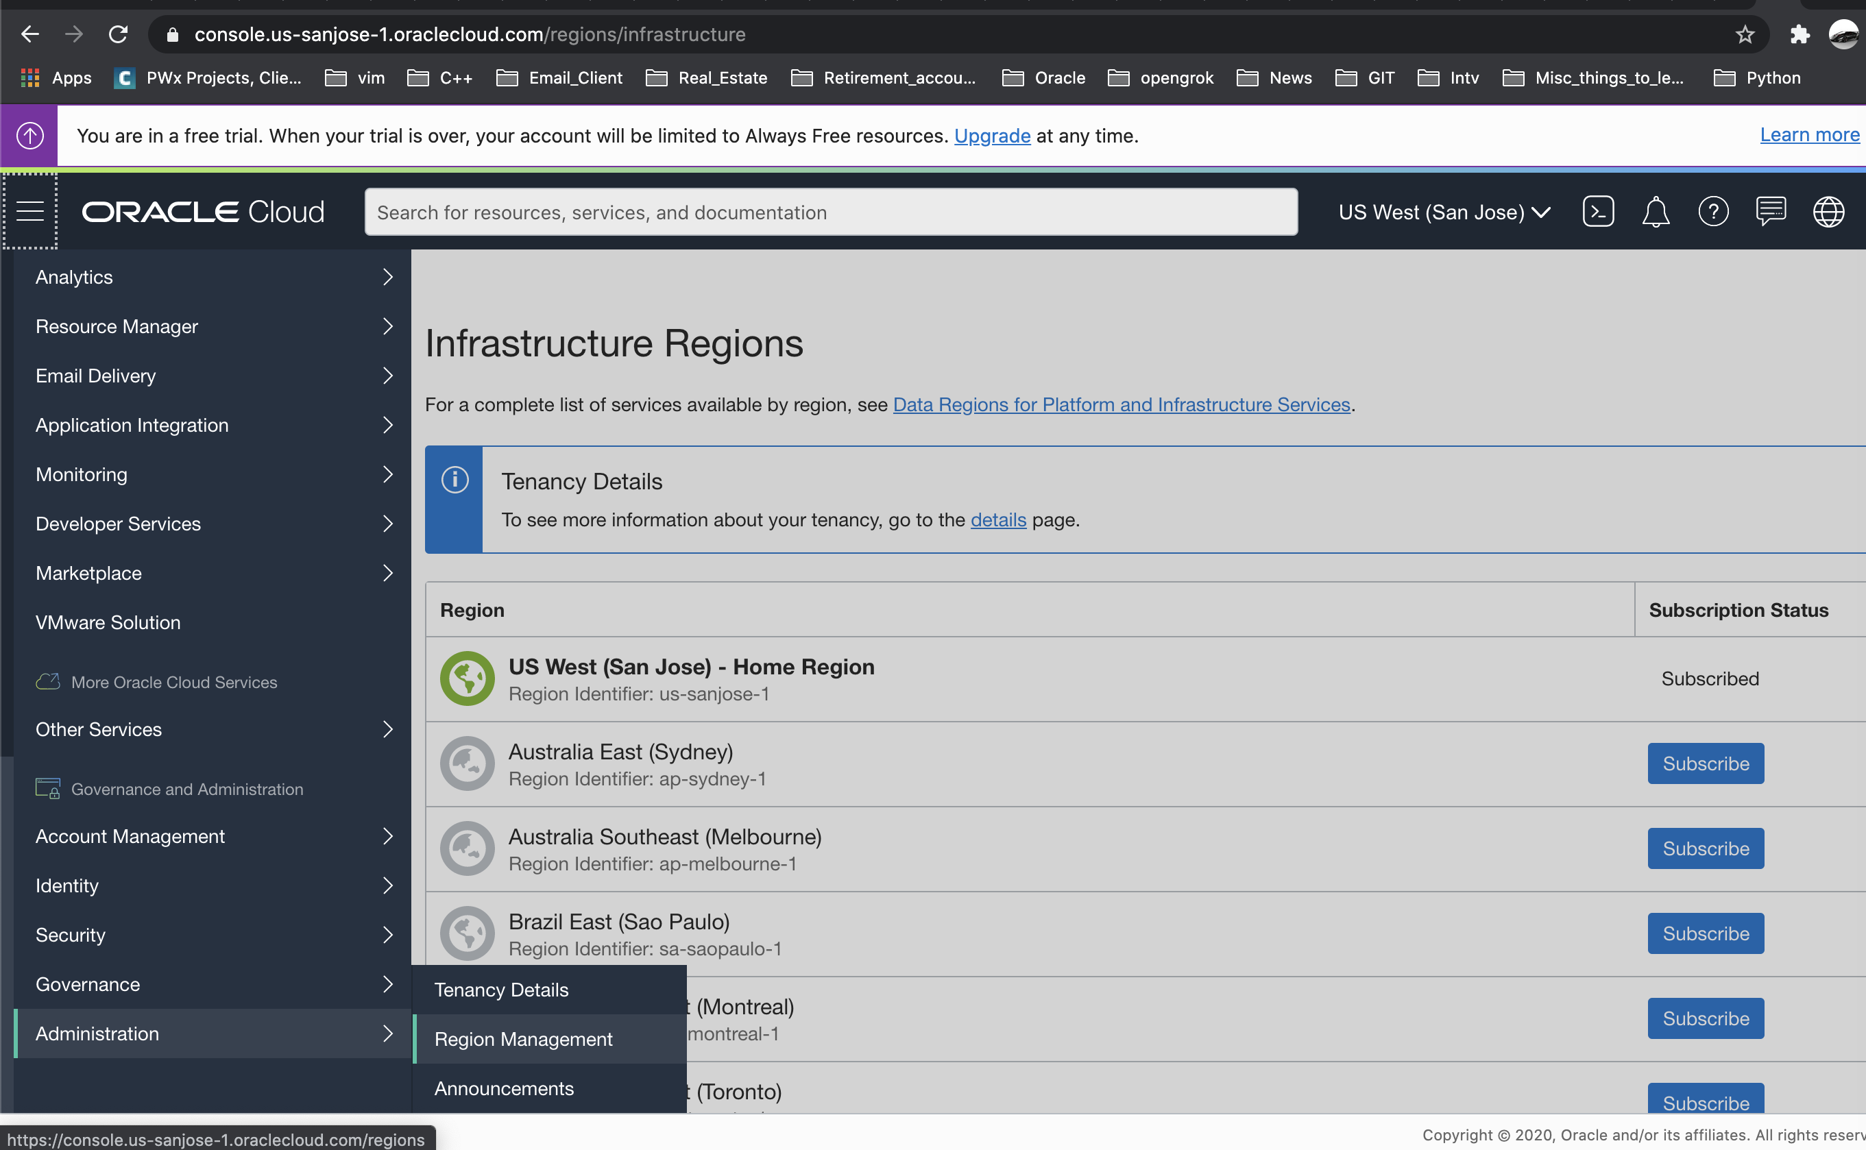Bookmark page with the star icon
Image resolution: width=1866 pixels, height=1150 pixels.
coord(1745,34)
